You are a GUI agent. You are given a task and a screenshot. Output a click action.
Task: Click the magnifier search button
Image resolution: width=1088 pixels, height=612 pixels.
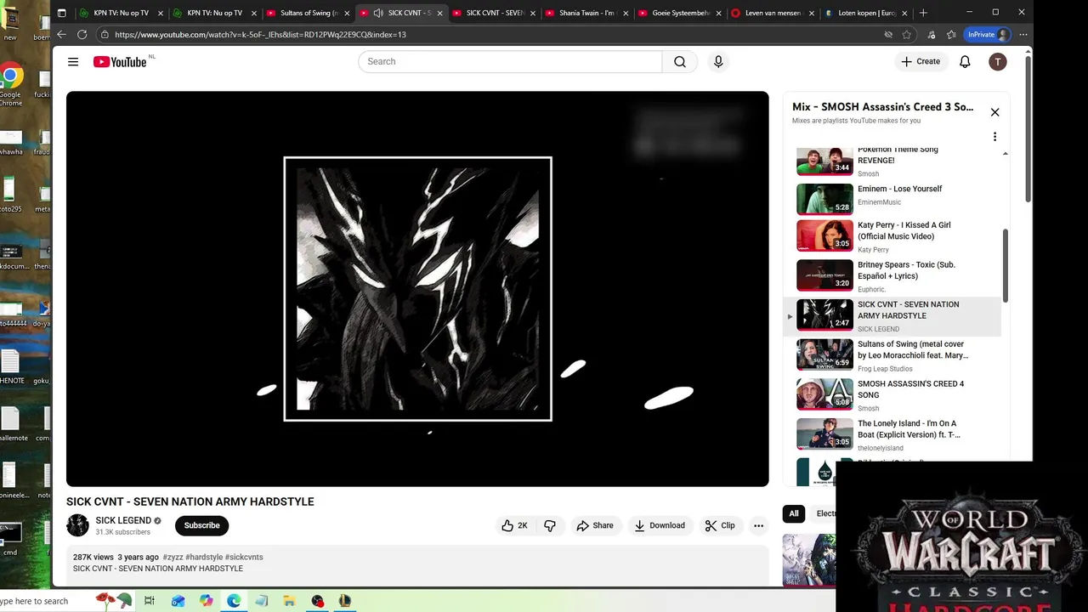pos(680,61)
